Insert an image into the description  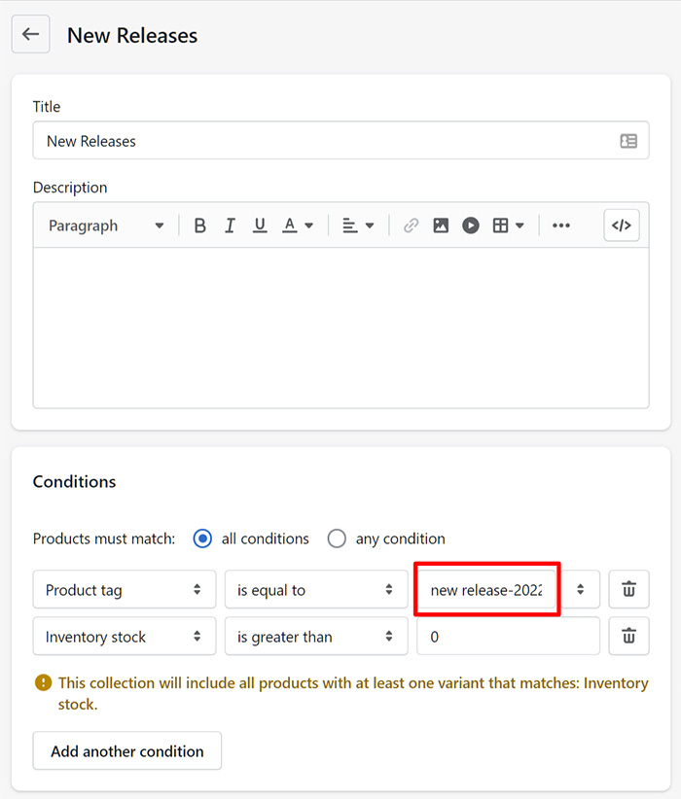coord(441,226)
